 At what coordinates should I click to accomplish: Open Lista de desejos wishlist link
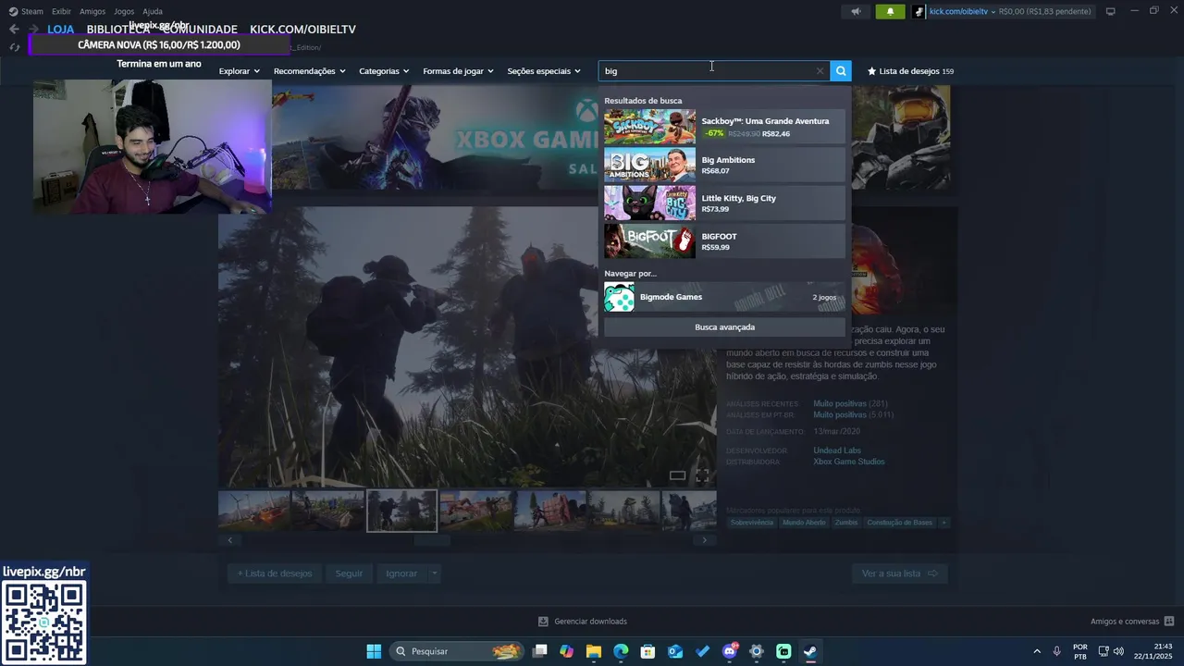910,71
